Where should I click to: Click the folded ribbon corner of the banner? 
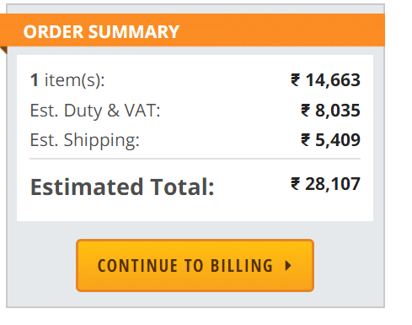(3, 50)
